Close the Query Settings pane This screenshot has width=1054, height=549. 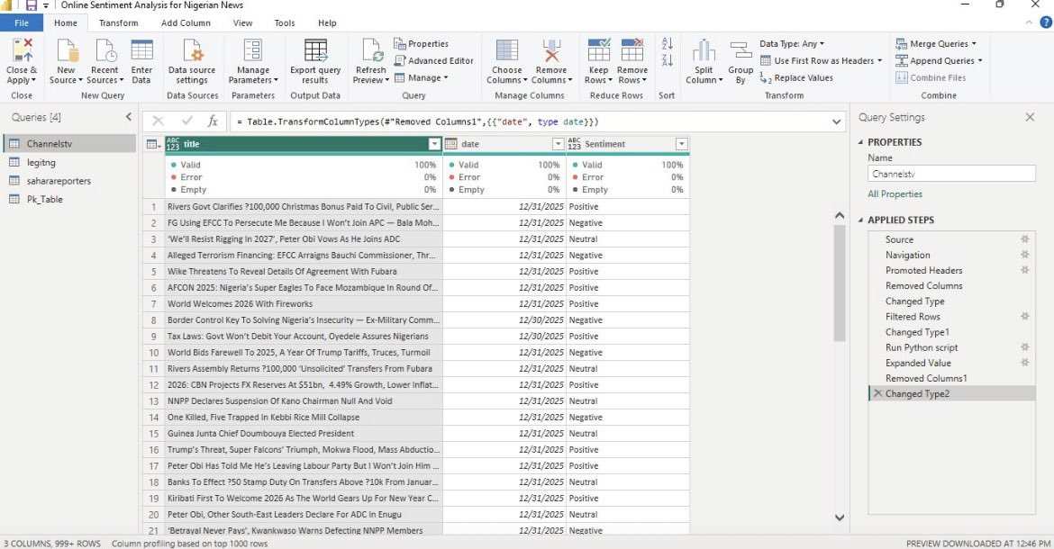click(1030, 118)
